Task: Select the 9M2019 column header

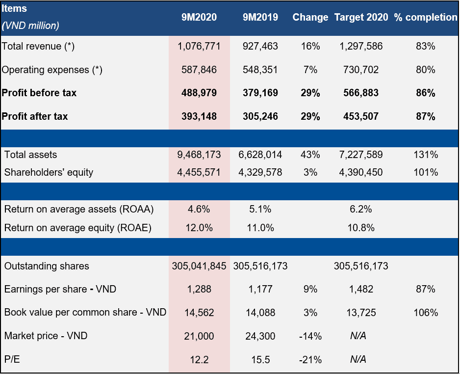Action: pos(260,17)
